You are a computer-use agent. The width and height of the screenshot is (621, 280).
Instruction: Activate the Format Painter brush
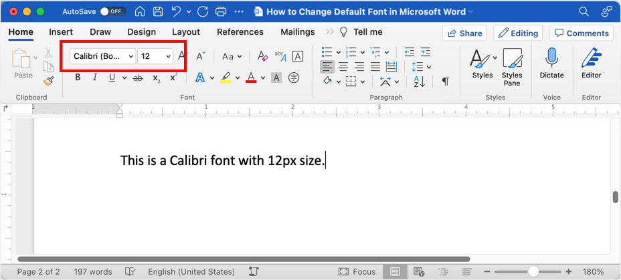point(48,82)
